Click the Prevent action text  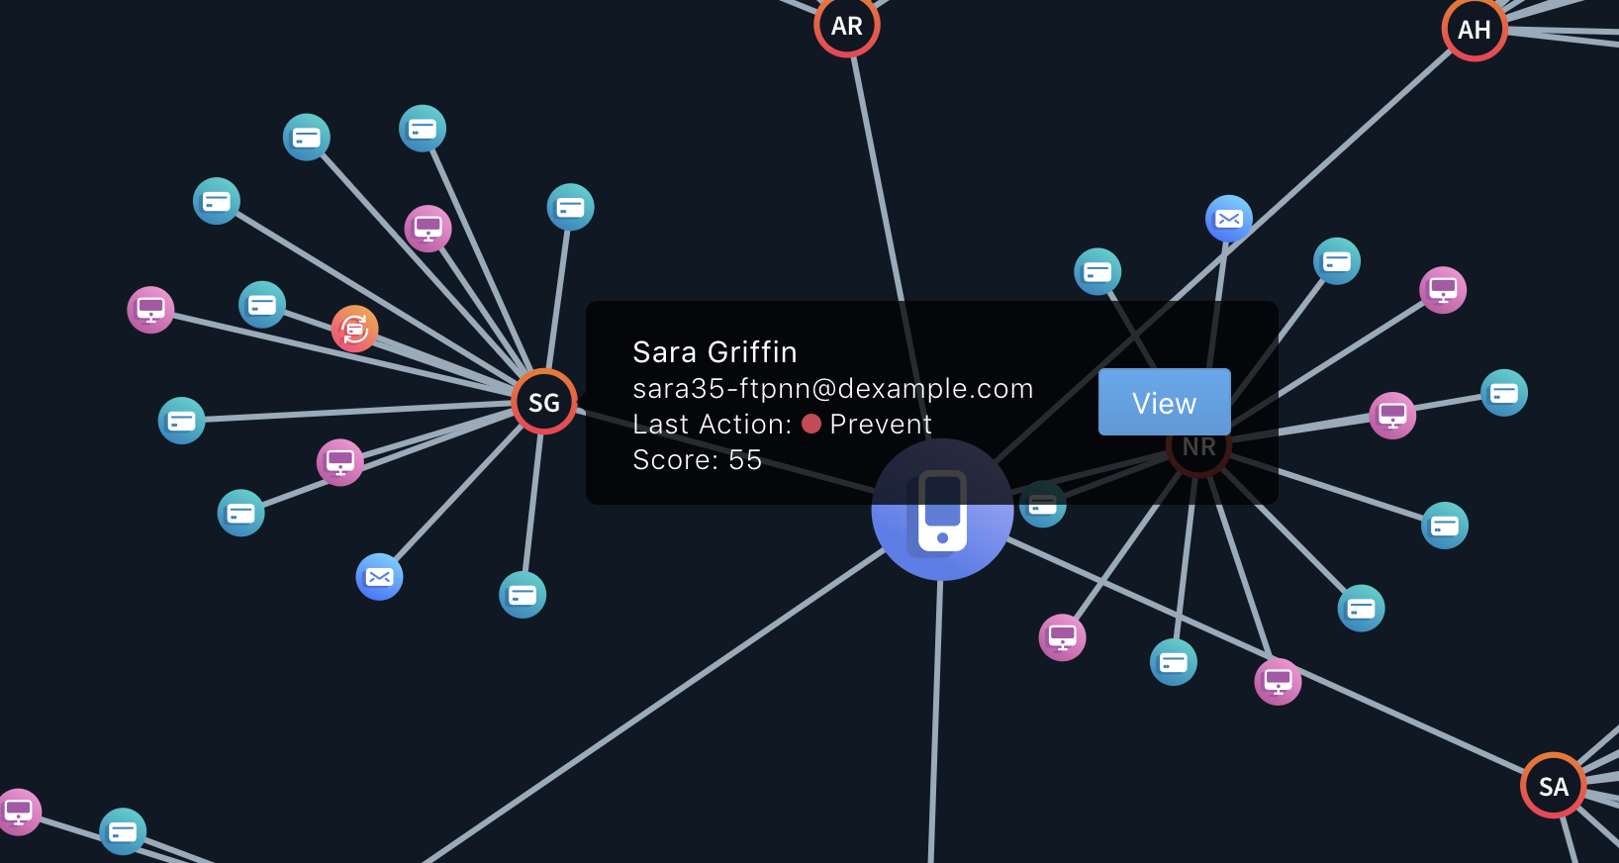point(880,424)
